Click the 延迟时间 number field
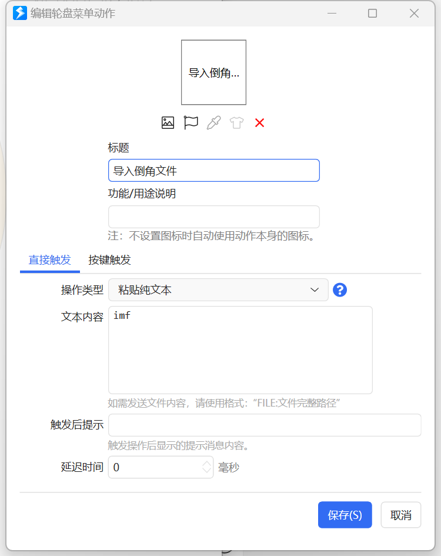Viewport: 441px width, 556px height. pos(161,467)
